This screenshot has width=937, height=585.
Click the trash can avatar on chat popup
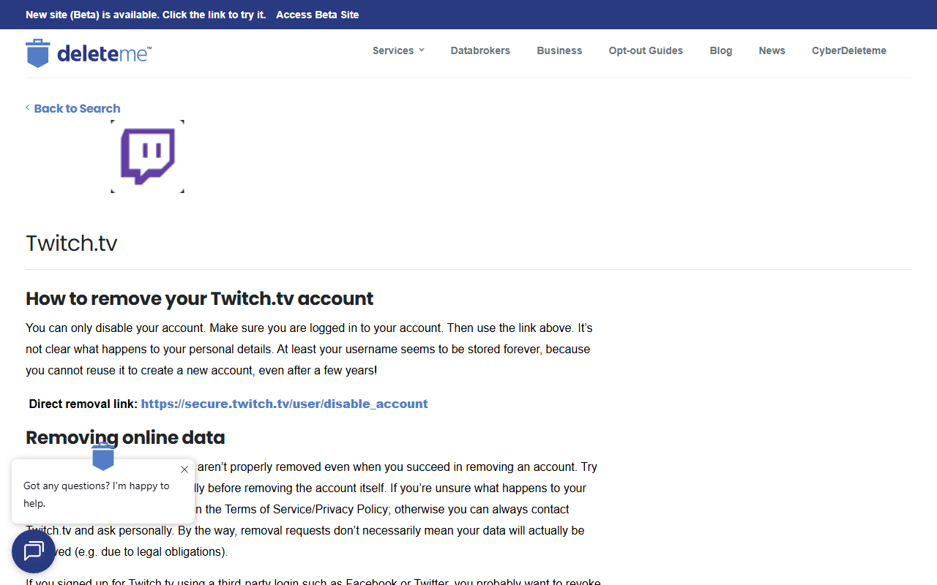tap(103, 456)
